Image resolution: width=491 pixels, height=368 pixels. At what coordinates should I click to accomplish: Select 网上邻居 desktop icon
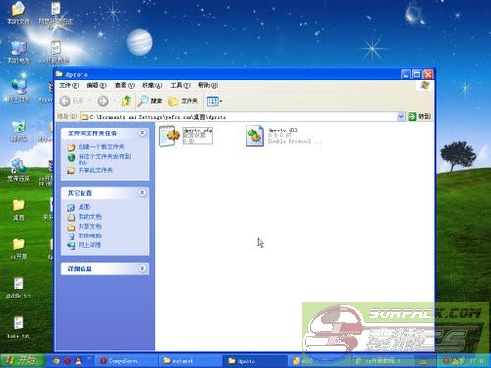coord(19,90)
